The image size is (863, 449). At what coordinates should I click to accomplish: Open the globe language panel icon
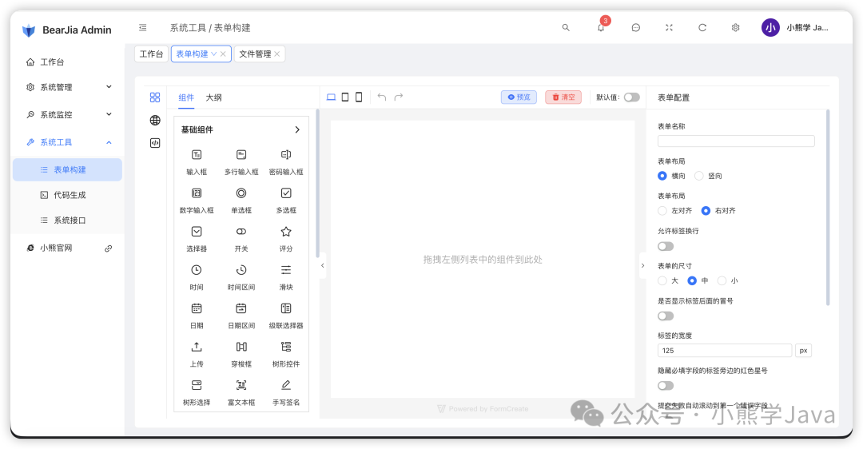[x=155, y=120]
